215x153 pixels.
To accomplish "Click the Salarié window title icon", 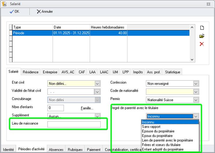I will pos(4,4).
